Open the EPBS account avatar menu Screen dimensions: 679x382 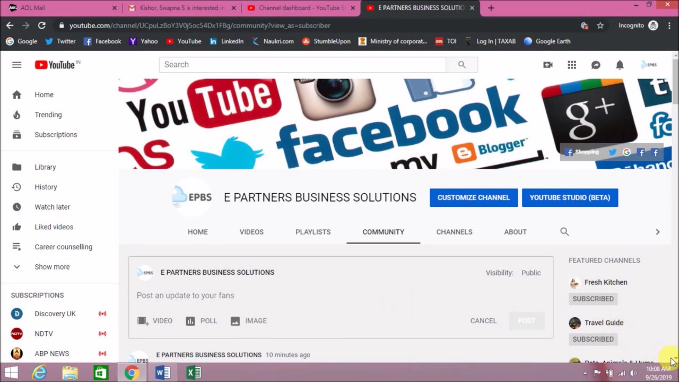pos(649,65)
